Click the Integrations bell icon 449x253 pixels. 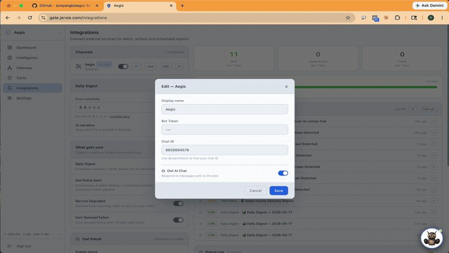pyautogui.click(x=10, y=88)
